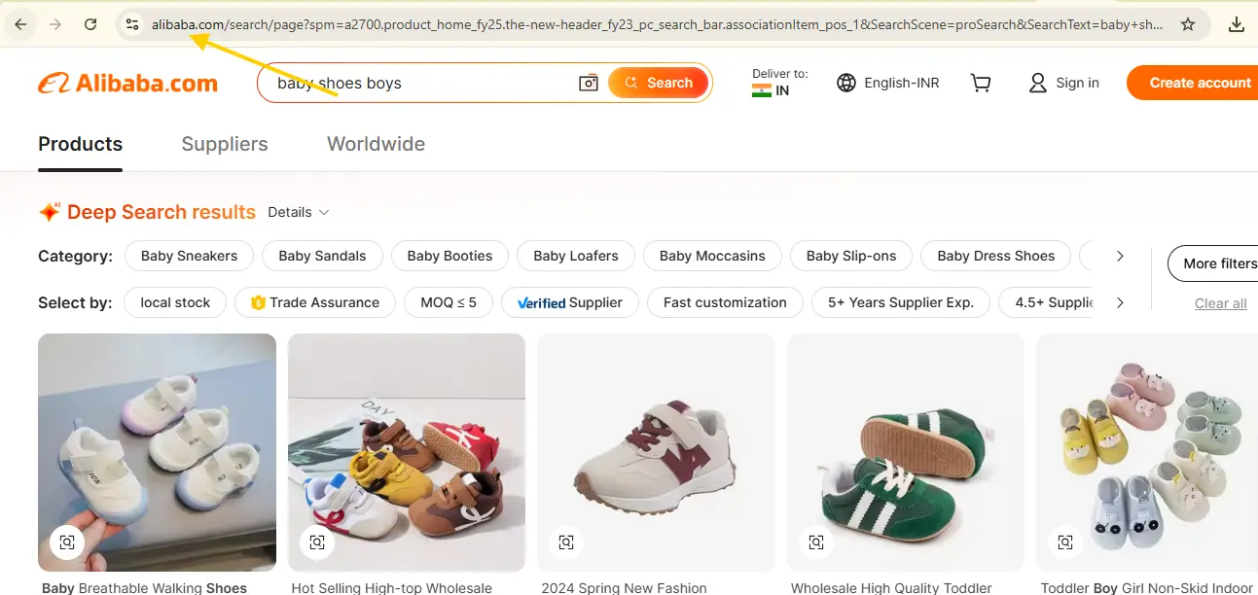Click the bookmark star in the address bar
The height and width of the screenshot is (595, 1258).
1188,24
